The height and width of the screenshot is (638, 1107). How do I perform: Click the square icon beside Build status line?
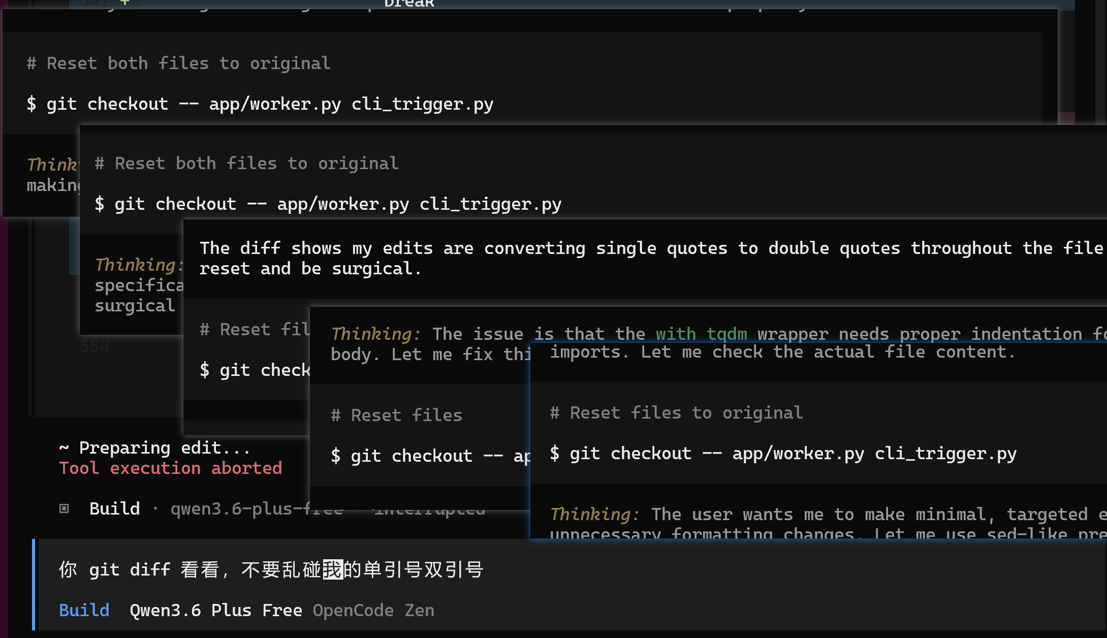(x=64, y=508)
